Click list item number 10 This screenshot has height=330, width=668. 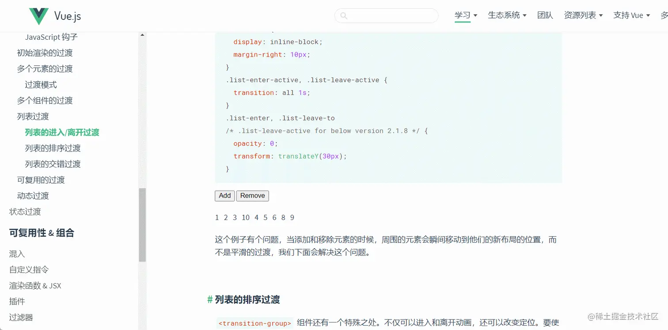pyautogui.click(x=246, y=217)
